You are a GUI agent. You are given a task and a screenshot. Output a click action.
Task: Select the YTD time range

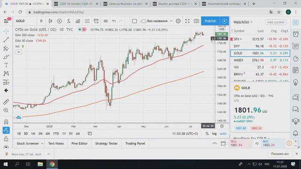[x=56, y=133]
